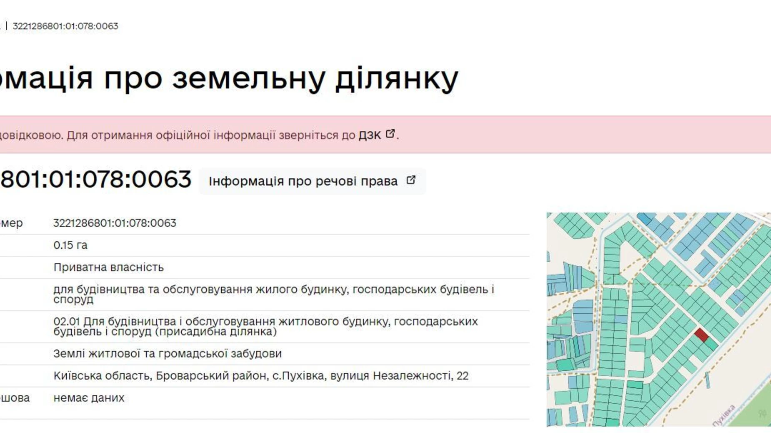
Task: Click the address Київська область, Броварський район text
Action: pyautogui.click(x=261, y=376)
